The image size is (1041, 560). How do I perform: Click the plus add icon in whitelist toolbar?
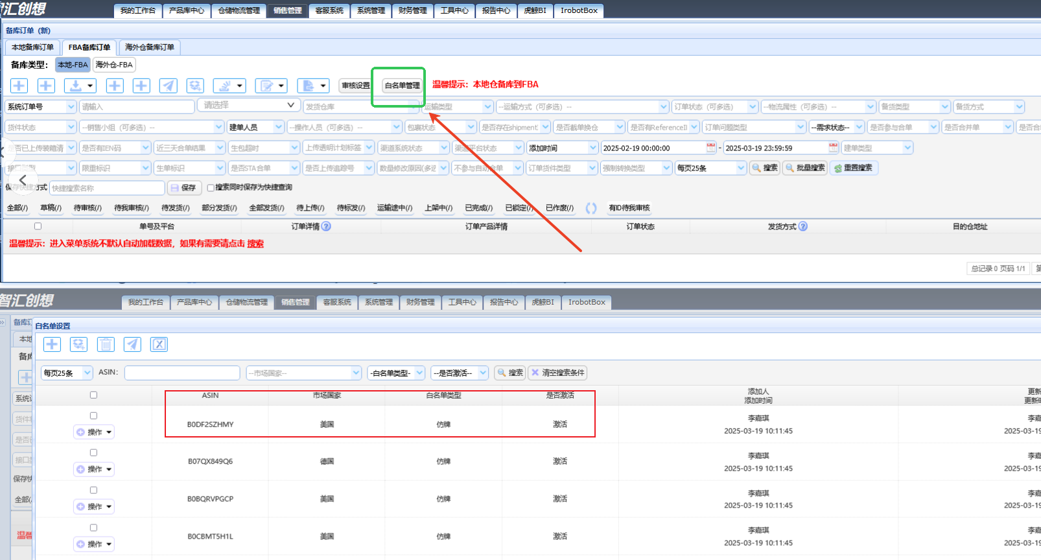pyautogui.click(x=52, y=344)
